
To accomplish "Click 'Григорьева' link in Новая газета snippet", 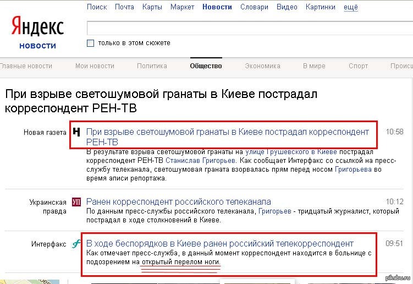I will coord(353,170).
